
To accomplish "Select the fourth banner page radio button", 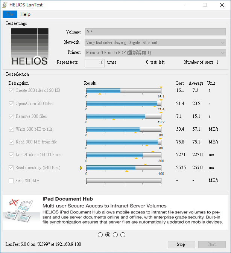I will click(x=123, y=235).
